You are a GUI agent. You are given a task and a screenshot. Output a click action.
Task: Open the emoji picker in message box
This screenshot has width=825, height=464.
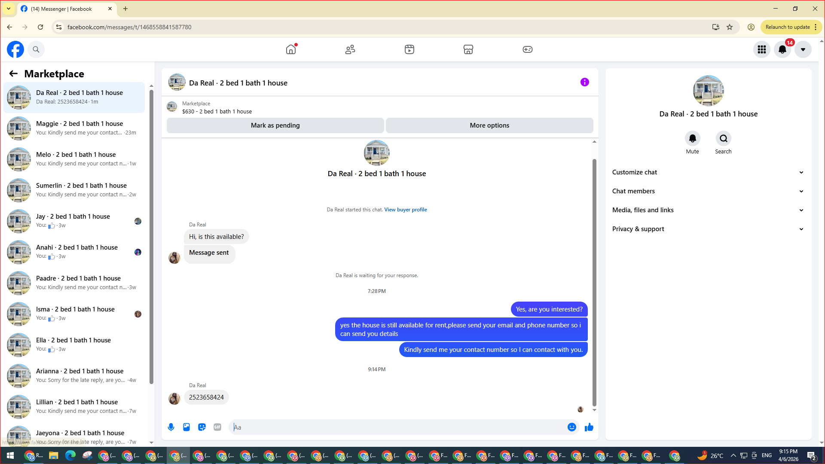pos(572,427)
